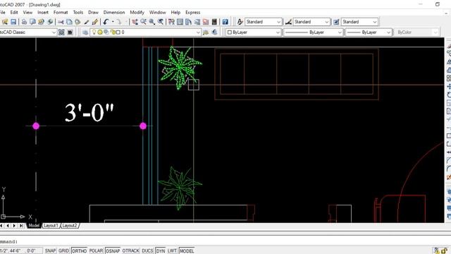Click the Publish icon
Image resolution: width=451 pixels, height=254 pixels.
(41, 22)
